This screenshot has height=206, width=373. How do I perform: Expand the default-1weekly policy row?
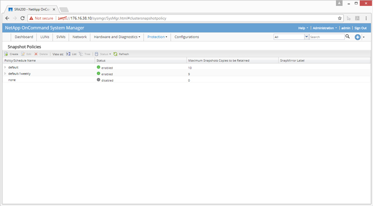click(x=5, y=74)
